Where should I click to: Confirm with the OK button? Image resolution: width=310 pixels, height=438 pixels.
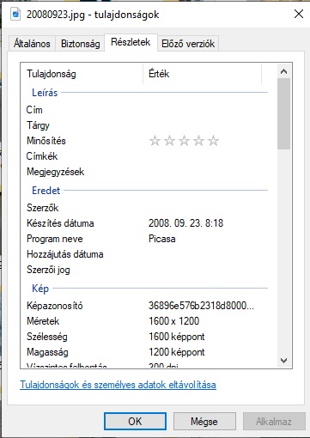135,421
